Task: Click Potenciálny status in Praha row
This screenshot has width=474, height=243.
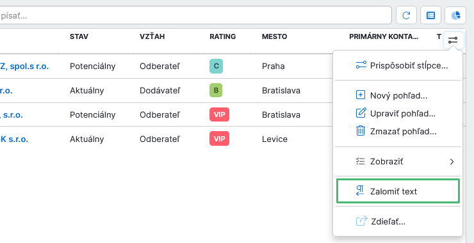Action: [x=92, y=66]
